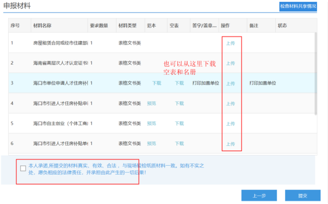Tick the 本人承诺 declaration checkbox

click(23, 168)
